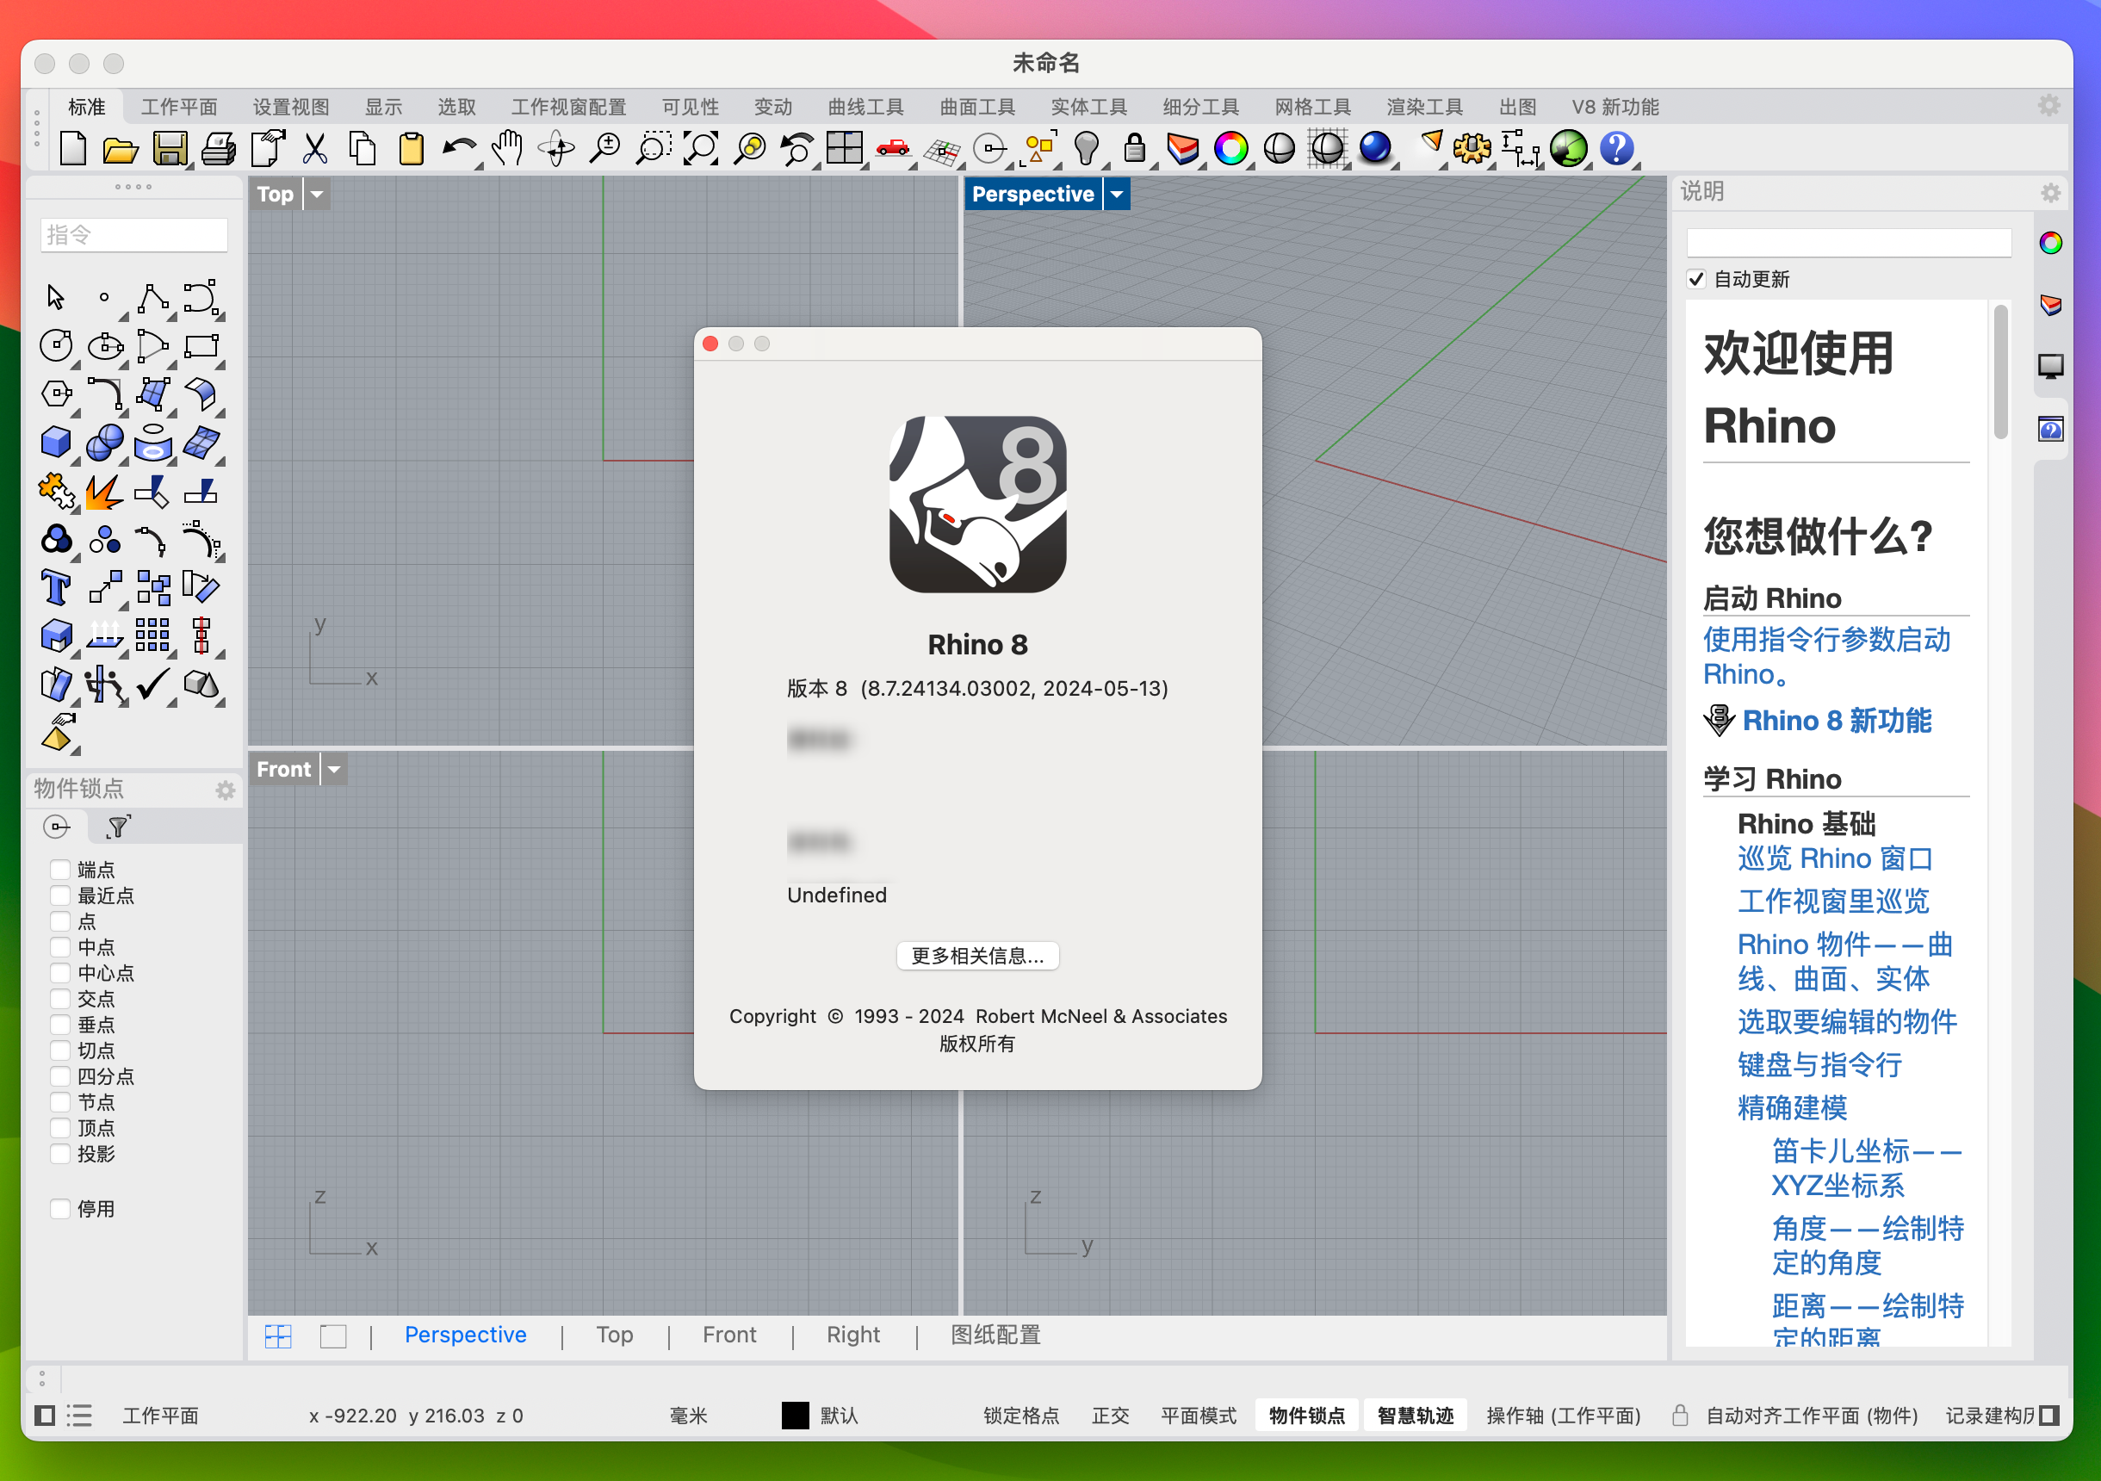Enable the 端点 osnap checkbox
Screen dimensions: 2101x1481
click(60, 869)
